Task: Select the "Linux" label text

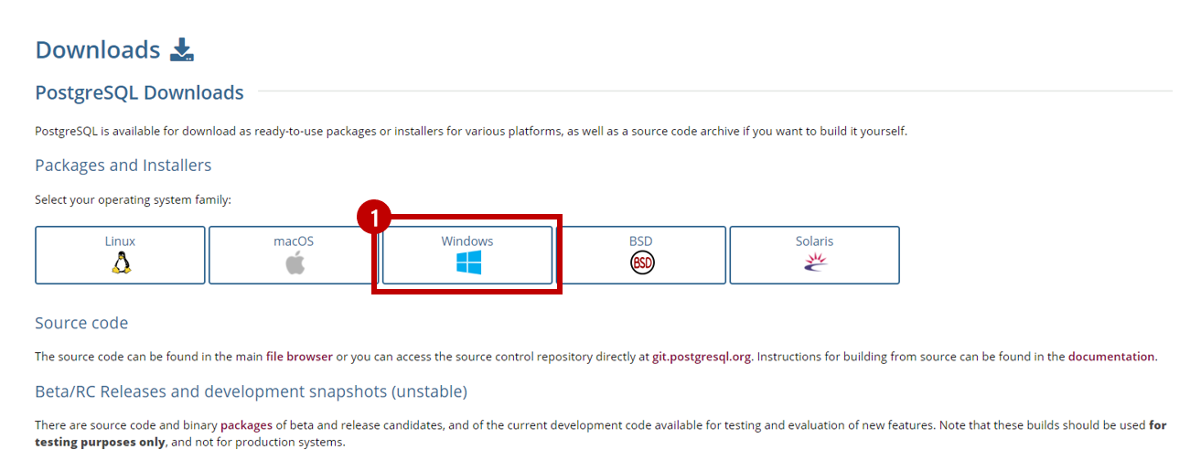Action: [x=120, y=241]
